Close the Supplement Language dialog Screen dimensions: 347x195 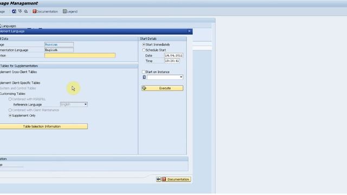(x=189, y=31)
